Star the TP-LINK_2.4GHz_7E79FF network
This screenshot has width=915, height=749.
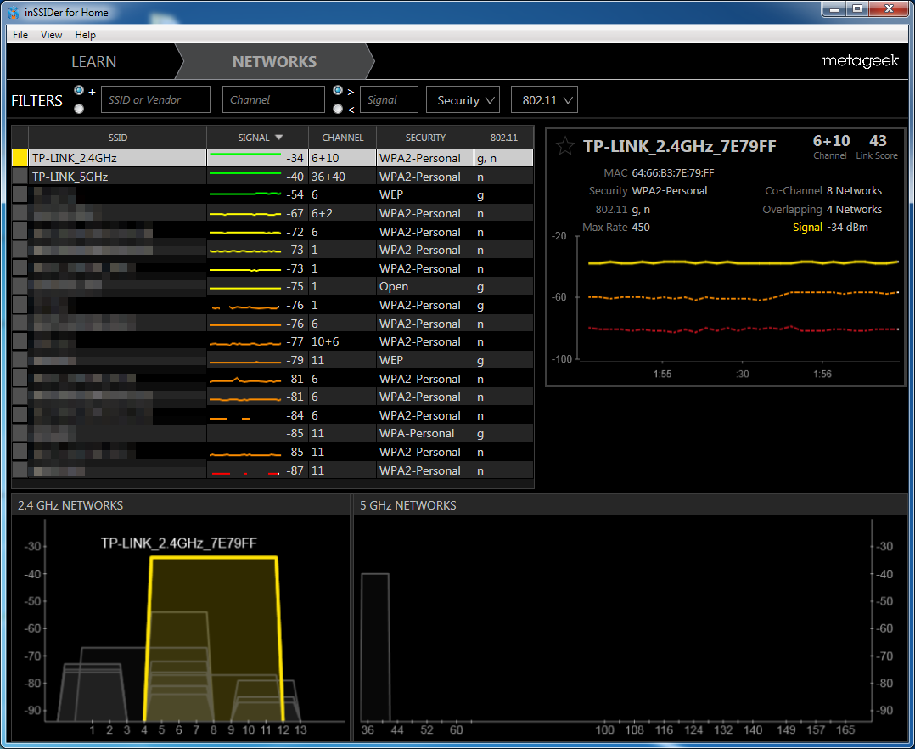click(565, 145)
